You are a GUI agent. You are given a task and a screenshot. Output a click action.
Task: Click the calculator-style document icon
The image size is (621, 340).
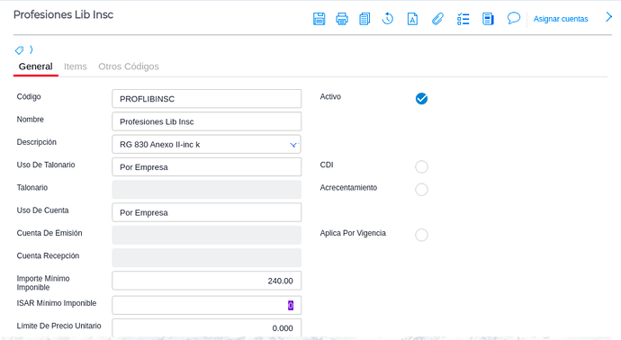488,19
